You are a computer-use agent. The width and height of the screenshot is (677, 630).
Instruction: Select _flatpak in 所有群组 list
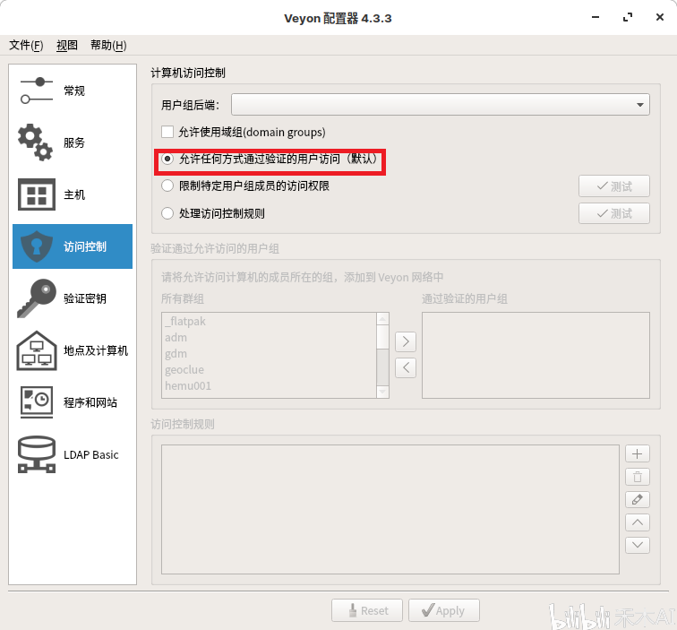click(x=269, y=322)
